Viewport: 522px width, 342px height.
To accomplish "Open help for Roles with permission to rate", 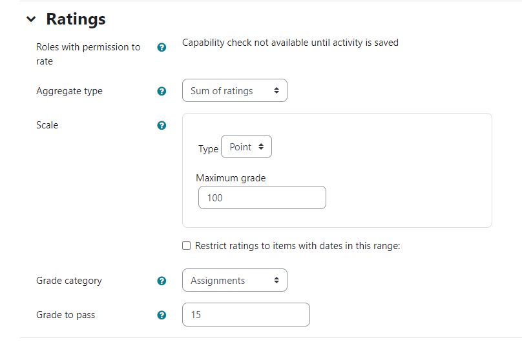I will coord(162,48).
